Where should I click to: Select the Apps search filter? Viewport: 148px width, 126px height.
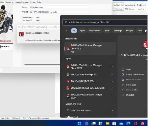82,31
